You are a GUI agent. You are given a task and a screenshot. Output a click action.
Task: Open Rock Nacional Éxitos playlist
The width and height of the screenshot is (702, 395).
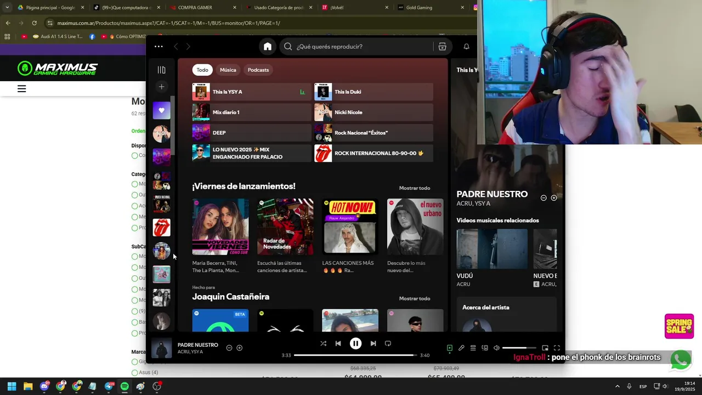pyautogui.click(x=373, y=132)
